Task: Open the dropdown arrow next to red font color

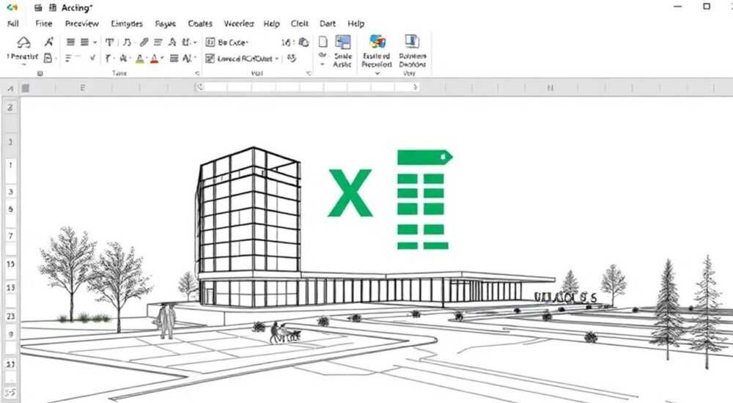Action: point(162,59)
